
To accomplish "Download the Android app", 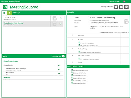I will tap(126, 7).
